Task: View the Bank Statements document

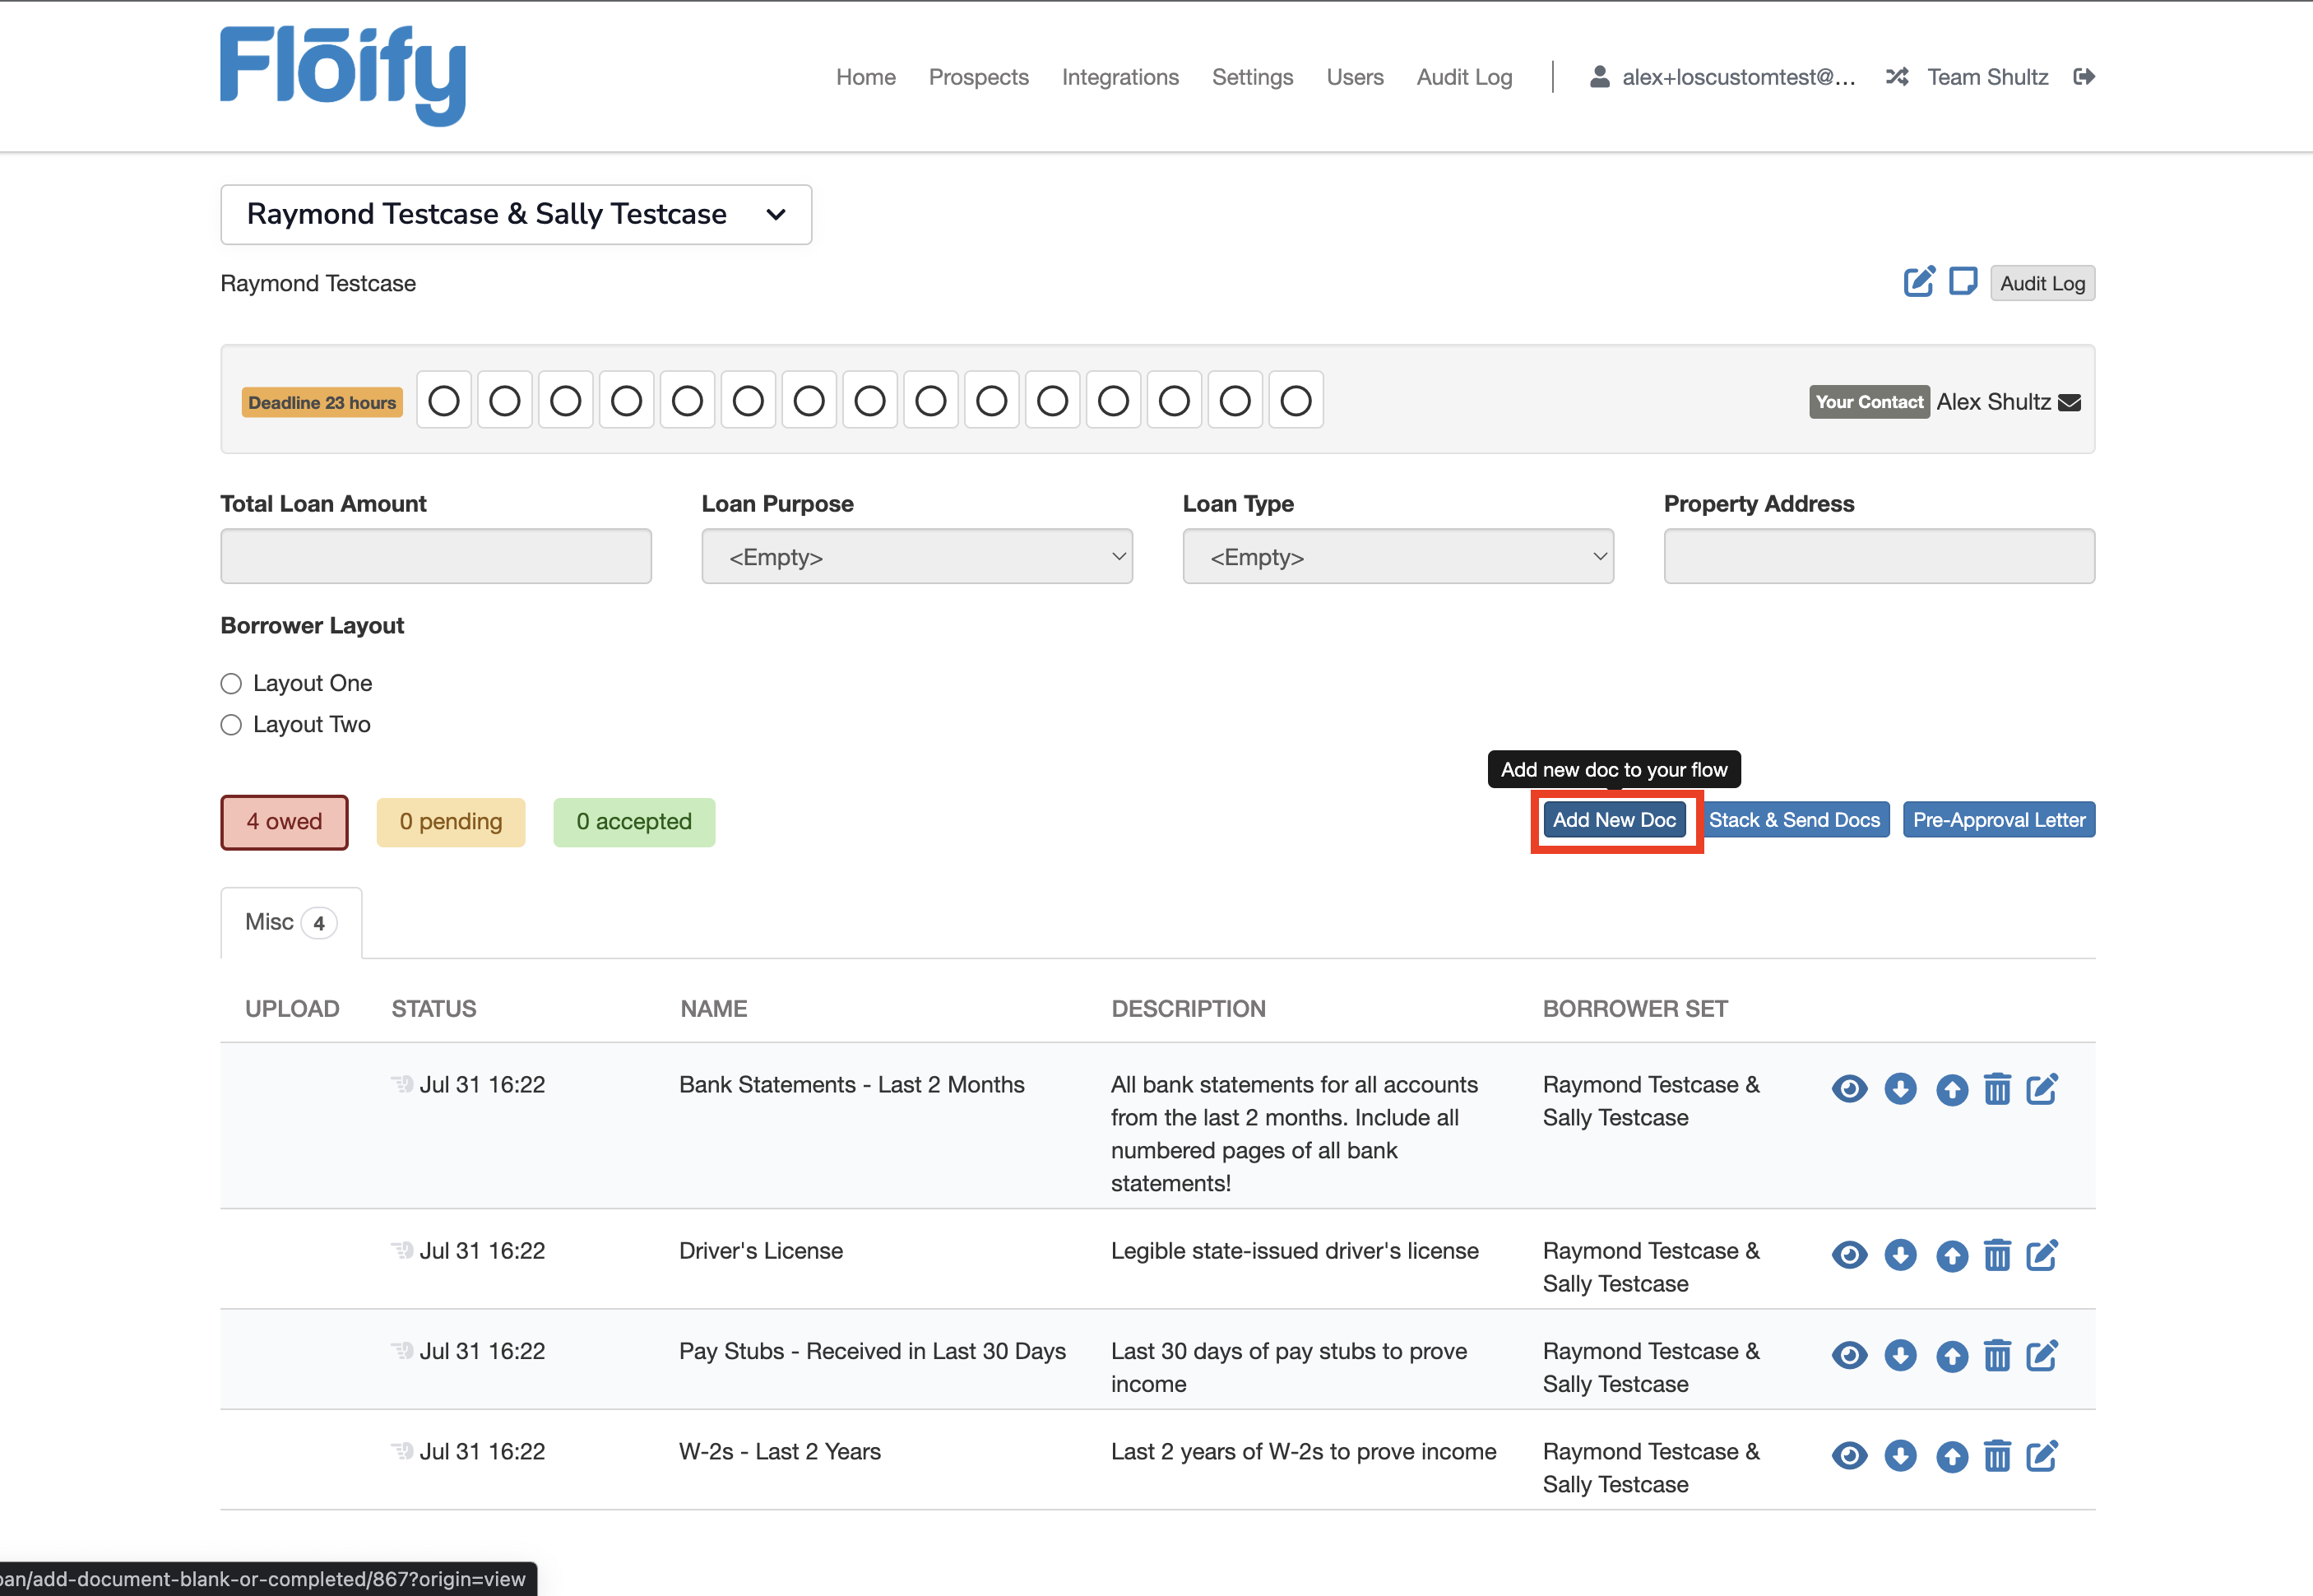Action: pyautogui.click(x=1849, y=1089)
